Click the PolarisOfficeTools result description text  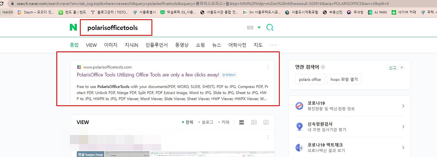point(172,93)
